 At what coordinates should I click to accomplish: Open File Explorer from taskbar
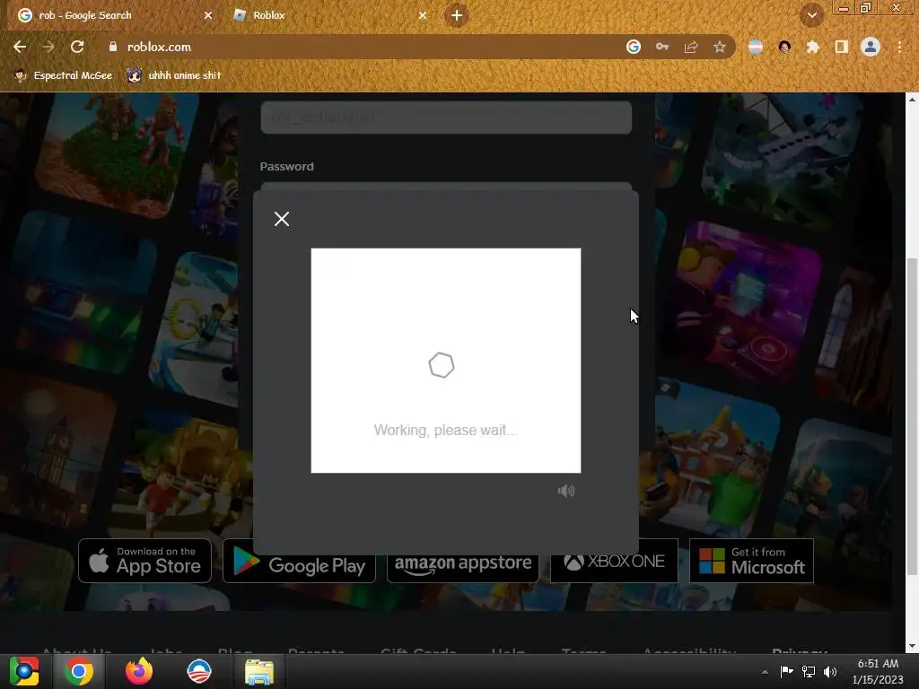(x=259, y=671)
